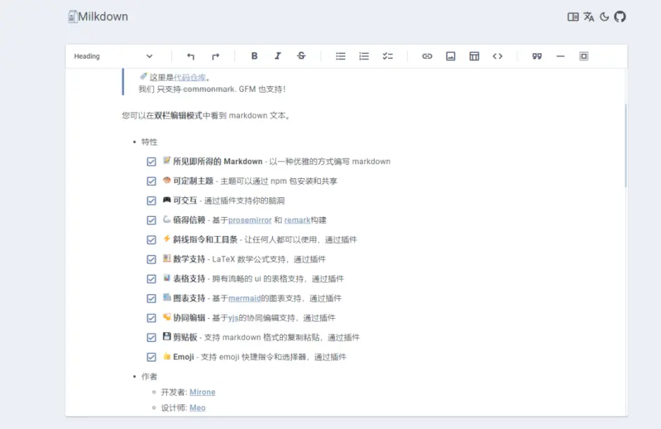Screen dimensions: 661x429
Task: Uncheck the 数学支持 checkbox
Action: 152,259
